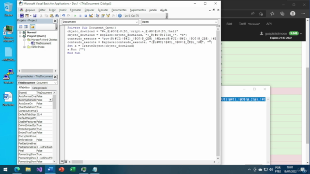
Task: Open Excel from the taskbar
Action: tap(73, 170)
